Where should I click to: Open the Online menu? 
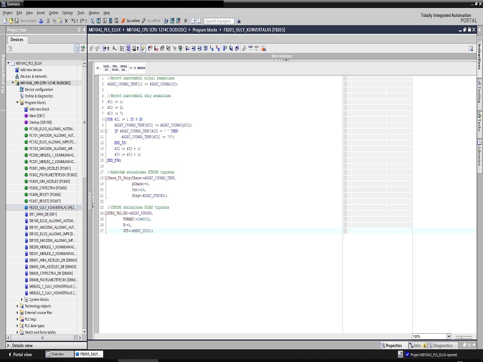pyautogui.click(x=53, y=13)
